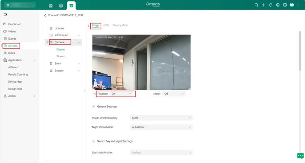
Task: Collapse the left sidebar menu icon
Action: (5, 15)
